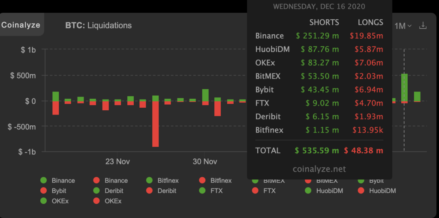Image resolution: width=439 pixels, height=218 pixels.
Task: Click the Coinalyze logo
Action: (21, 25)
